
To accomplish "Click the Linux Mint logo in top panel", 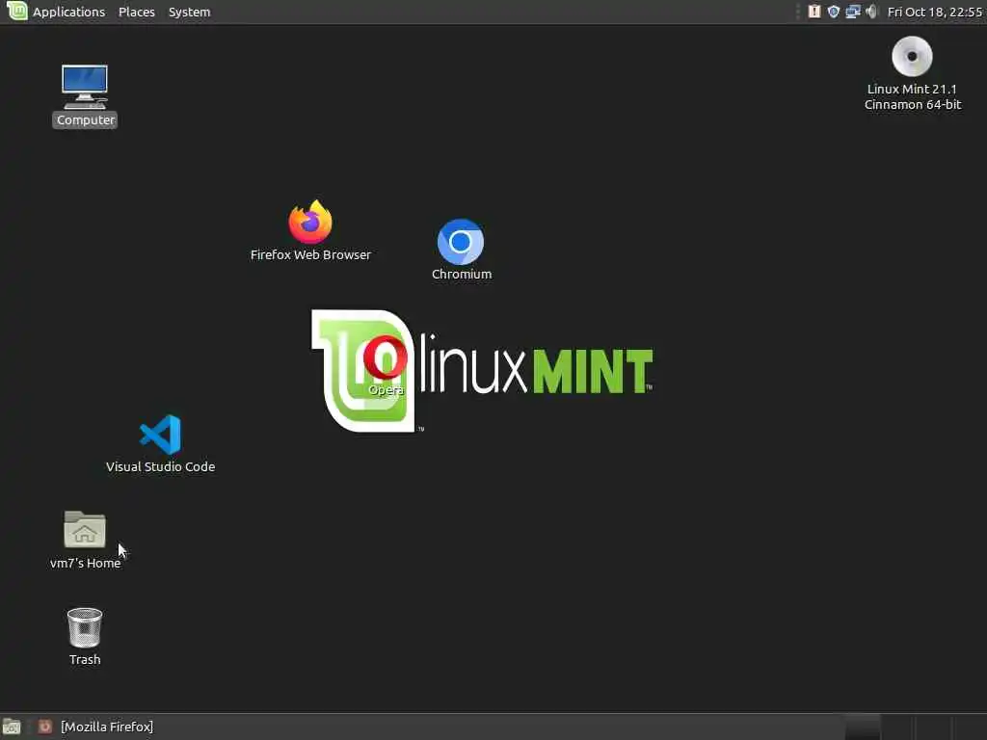I will [17, 11].
